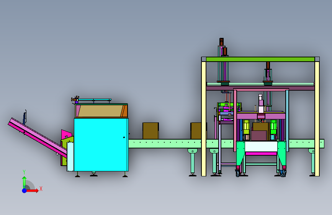
Task: Select the light green conveyor rail between the boxes
Action: tap(165, 143)
